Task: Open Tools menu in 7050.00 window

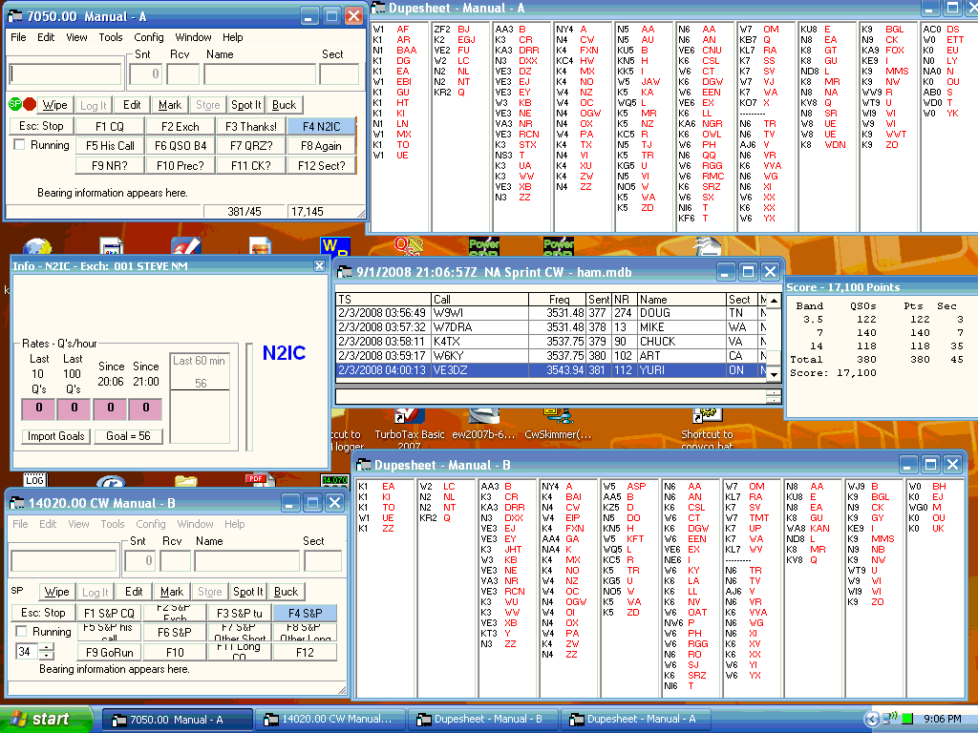Action: pos(111,37)
